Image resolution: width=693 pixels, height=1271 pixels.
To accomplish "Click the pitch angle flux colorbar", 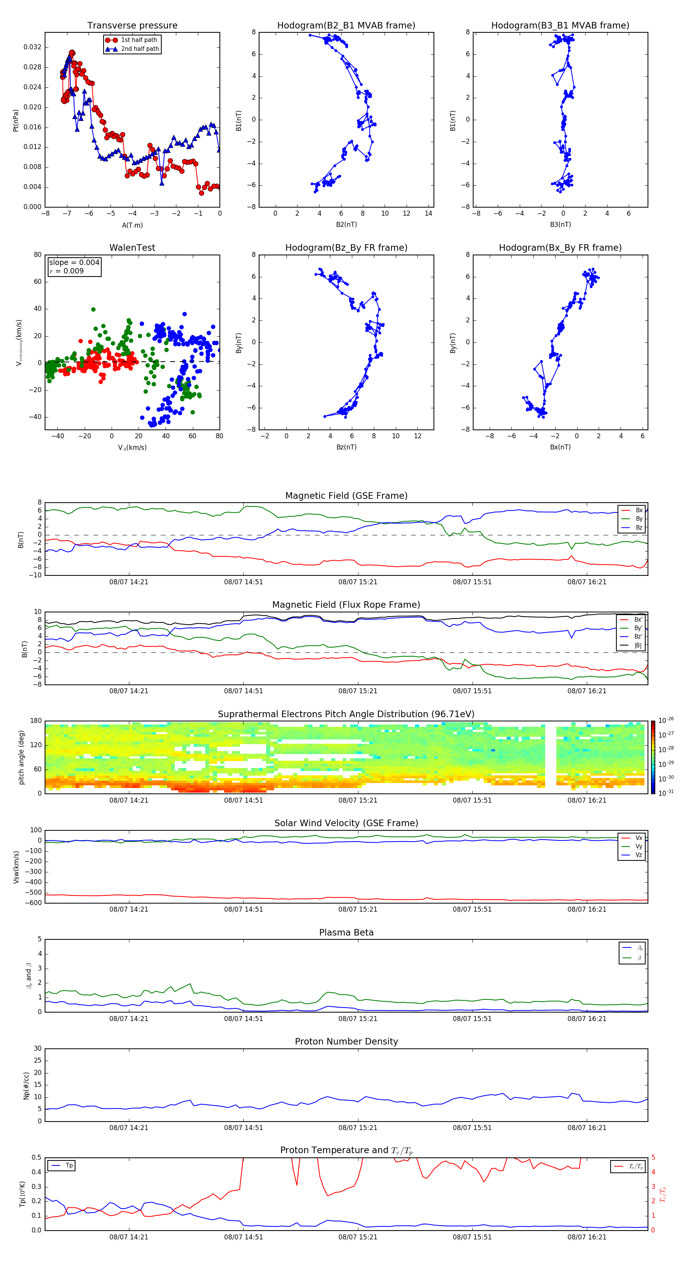I will click(653, 757).
